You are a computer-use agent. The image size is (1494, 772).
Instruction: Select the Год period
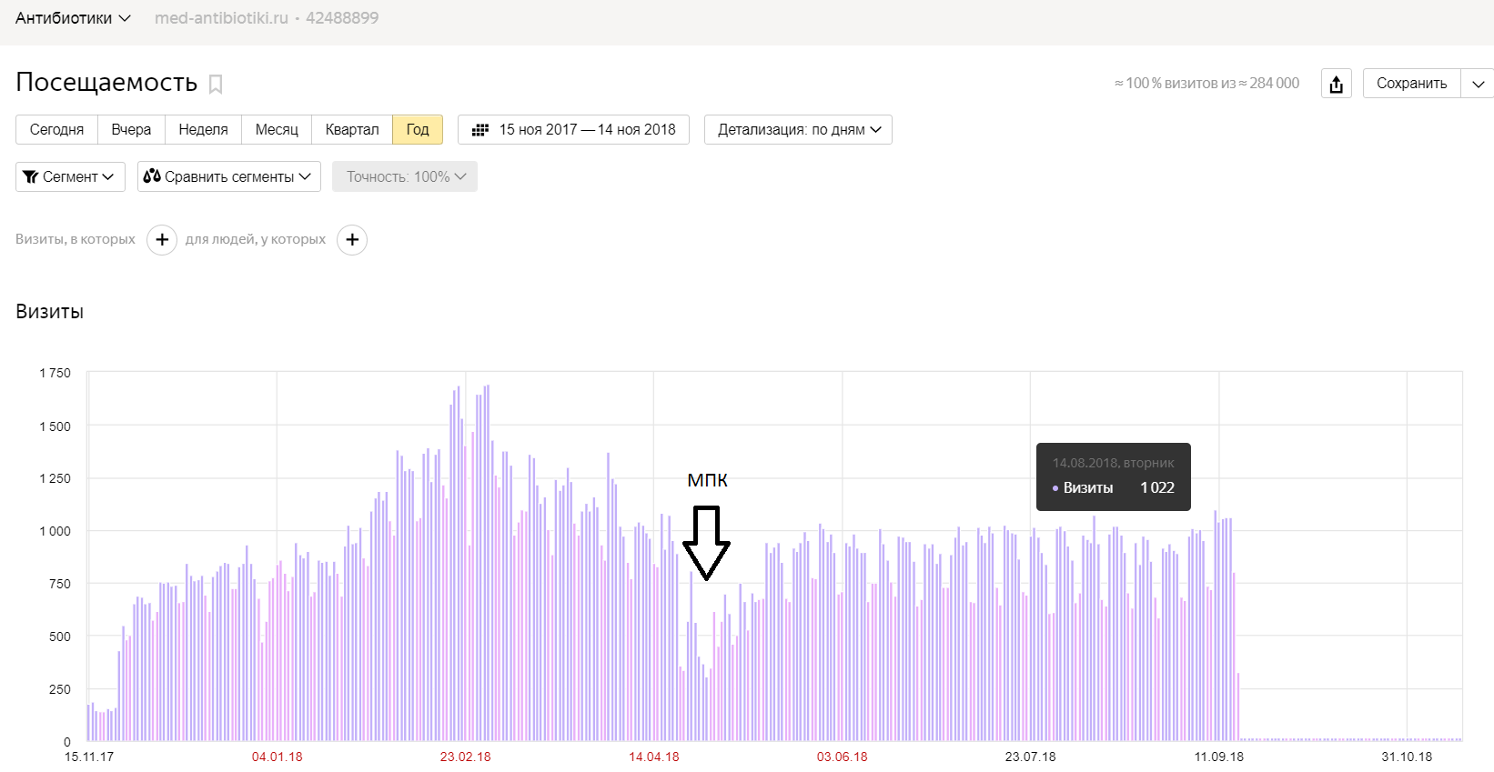[418, 130]
